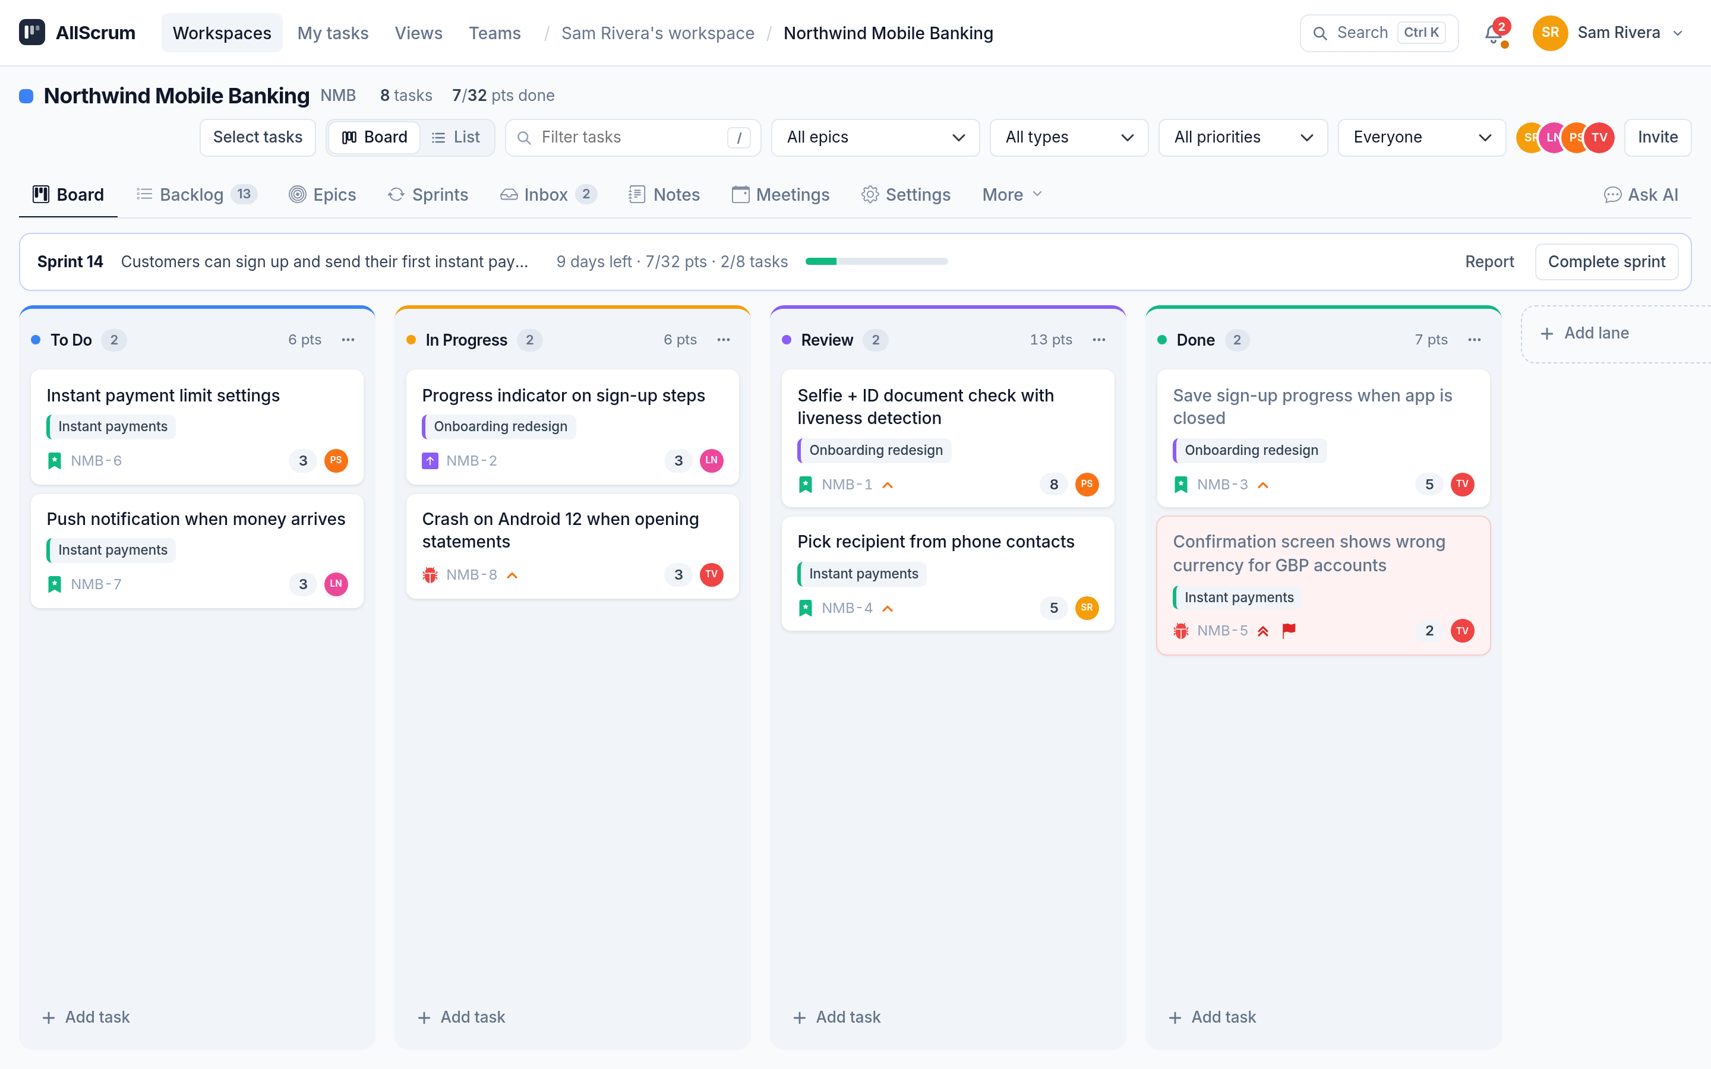Click the Sprint 14 progress bar

coord(877,261)
